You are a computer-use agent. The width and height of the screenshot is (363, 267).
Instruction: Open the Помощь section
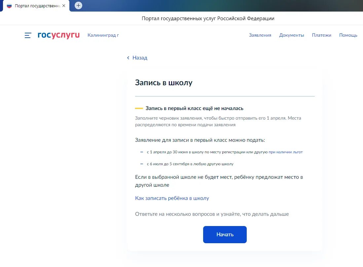[x=348, y=35]
